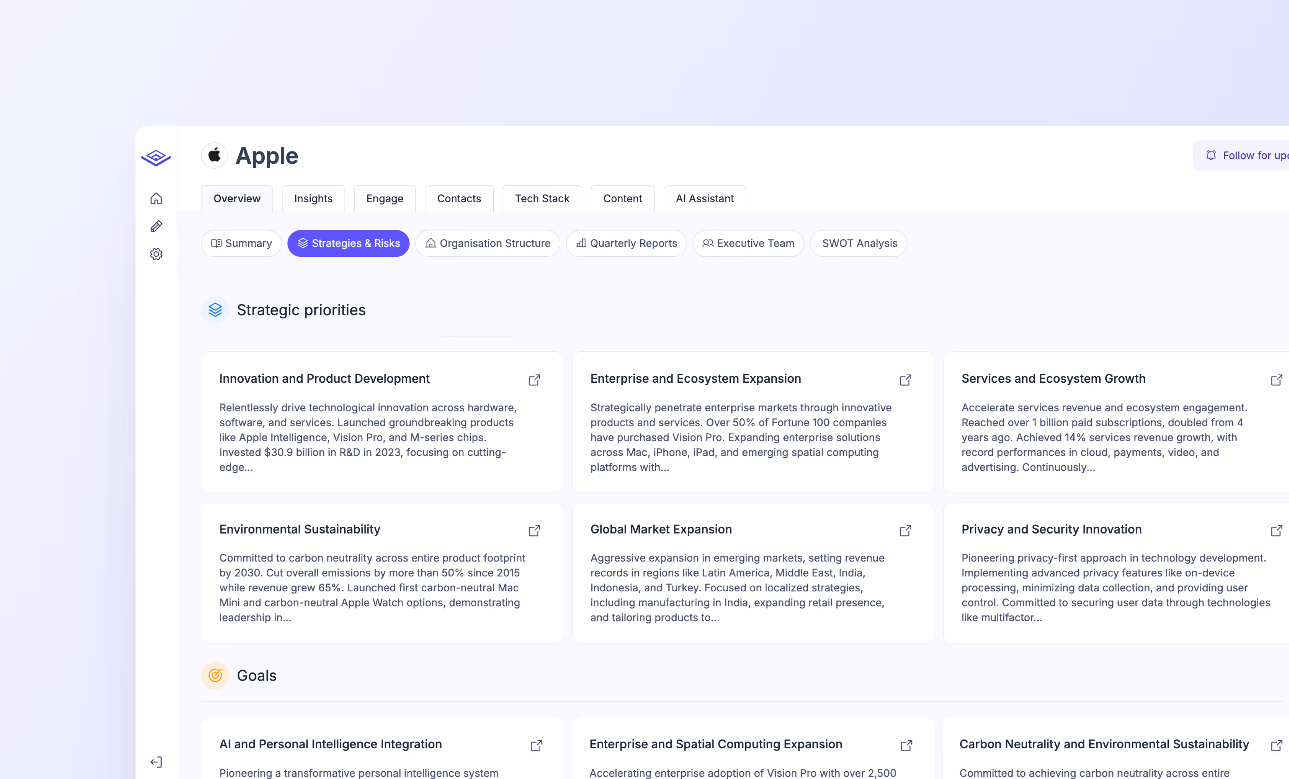The height and width of the screenshot is (779, 1289).
Task: Open Environmental Sustainability external link icon
Action: pyautogui.click(x=534, y=530)
